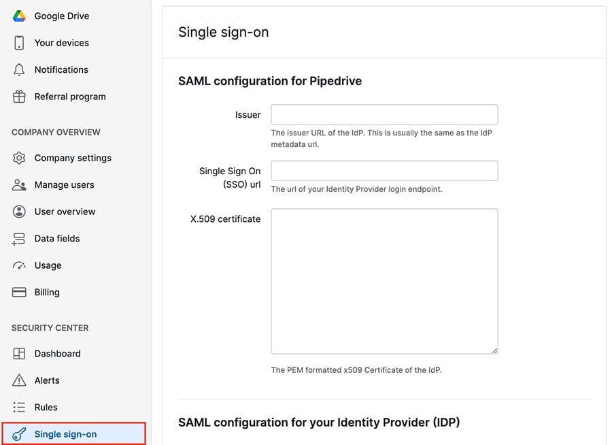Select the Rules list icon
Image resolution: width=612 pixels, height=445 pixels.
point(19,407)
